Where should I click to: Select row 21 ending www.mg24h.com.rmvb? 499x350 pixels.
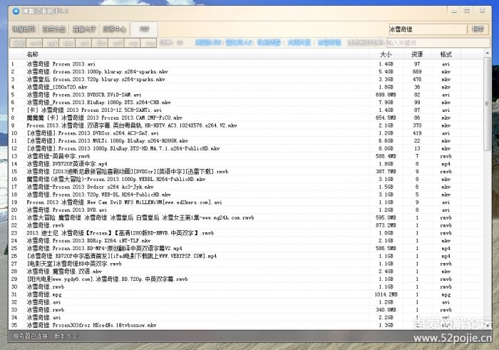click(246, 217)
